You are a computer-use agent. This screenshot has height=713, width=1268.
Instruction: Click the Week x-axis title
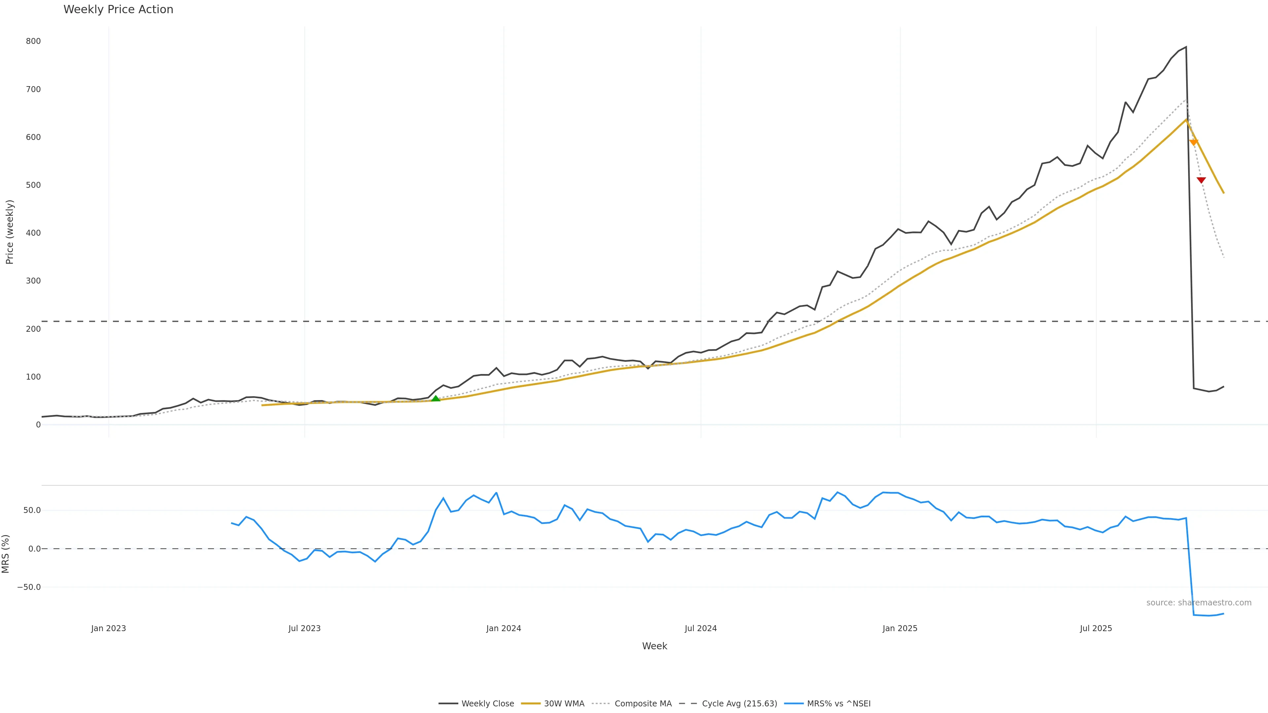click(654, 646)
